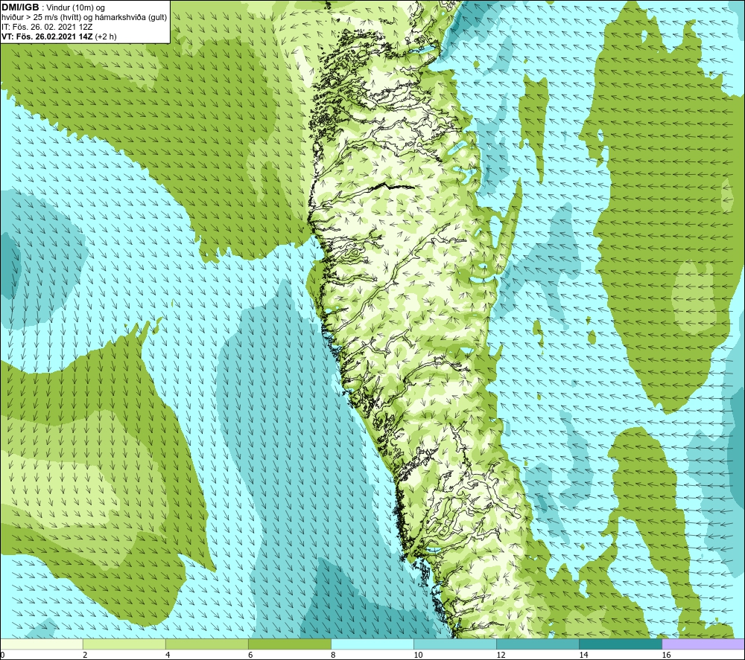Click the colorbar label '10'
Viewport: 745px width, 660px height.
coord(418,655)
